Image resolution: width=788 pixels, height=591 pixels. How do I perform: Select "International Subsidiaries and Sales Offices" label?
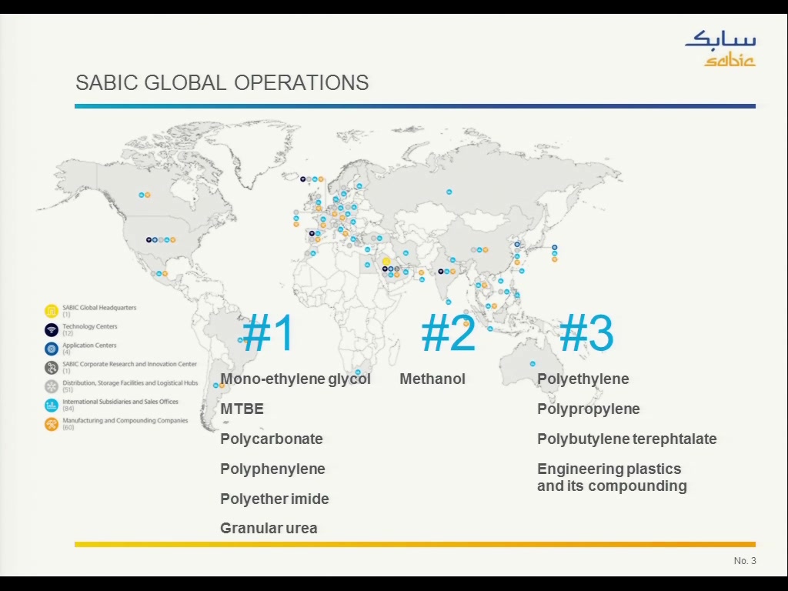[x=120, y=402]
